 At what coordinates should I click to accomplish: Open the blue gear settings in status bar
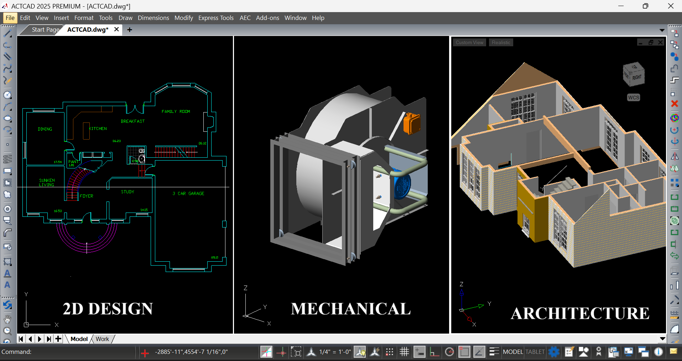pos(554,352)
